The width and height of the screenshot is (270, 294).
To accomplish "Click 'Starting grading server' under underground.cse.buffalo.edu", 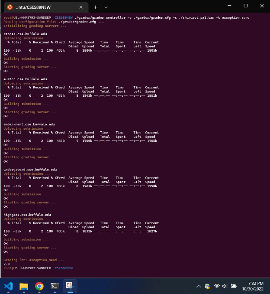I will 30,203.
